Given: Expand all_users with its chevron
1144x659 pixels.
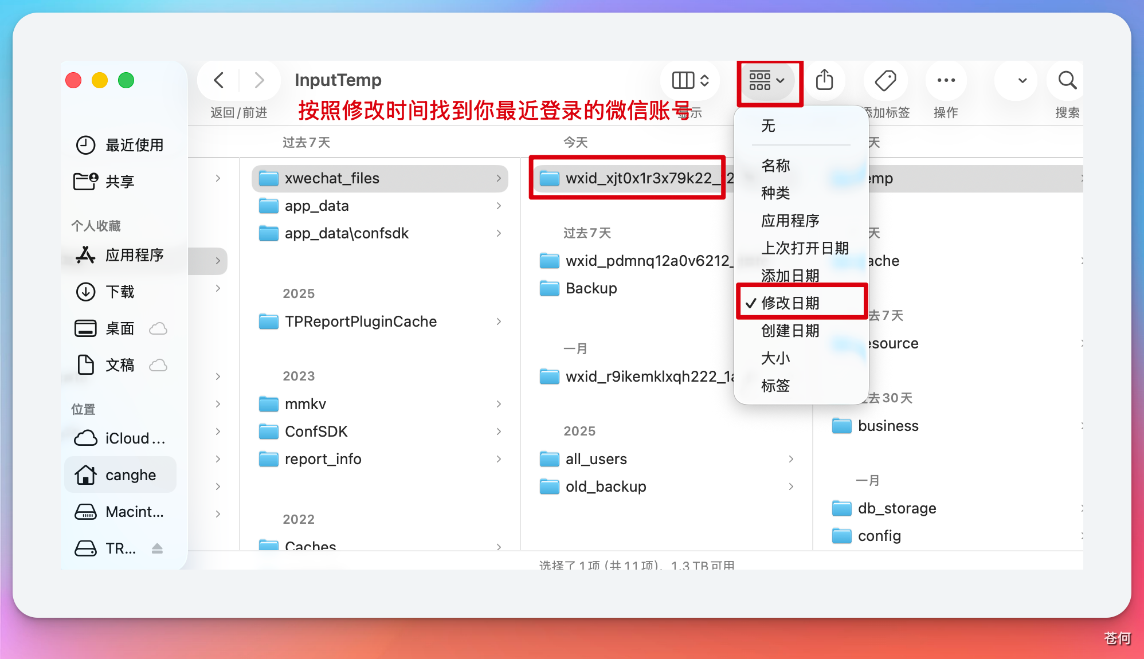Looking at the screenshot, I should click(x=791, y=459).
